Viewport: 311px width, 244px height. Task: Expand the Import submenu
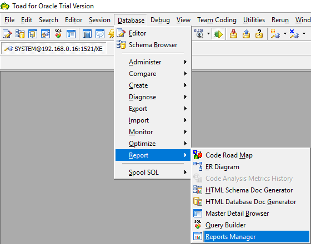153,120
